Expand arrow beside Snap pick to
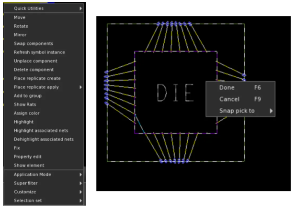 (271, 111)
